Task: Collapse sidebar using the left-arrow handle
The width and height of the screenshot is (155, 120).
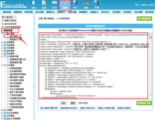Action: pyautogui.click(x=34, y=88)
